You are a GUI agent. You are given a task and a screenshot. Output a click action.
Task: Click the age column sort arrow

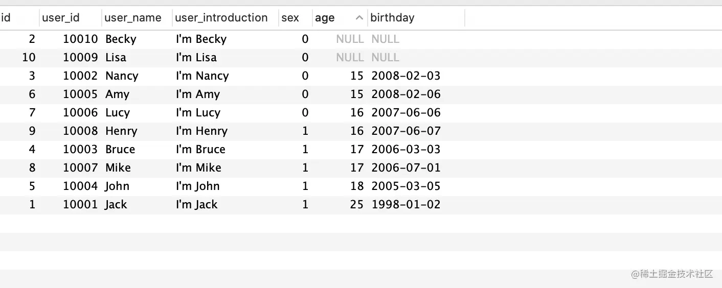click(359, 18)
